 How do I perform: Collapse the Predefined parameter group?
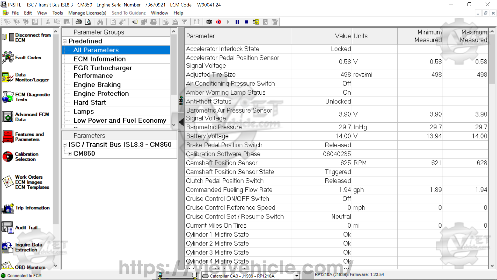coord(65,41)
